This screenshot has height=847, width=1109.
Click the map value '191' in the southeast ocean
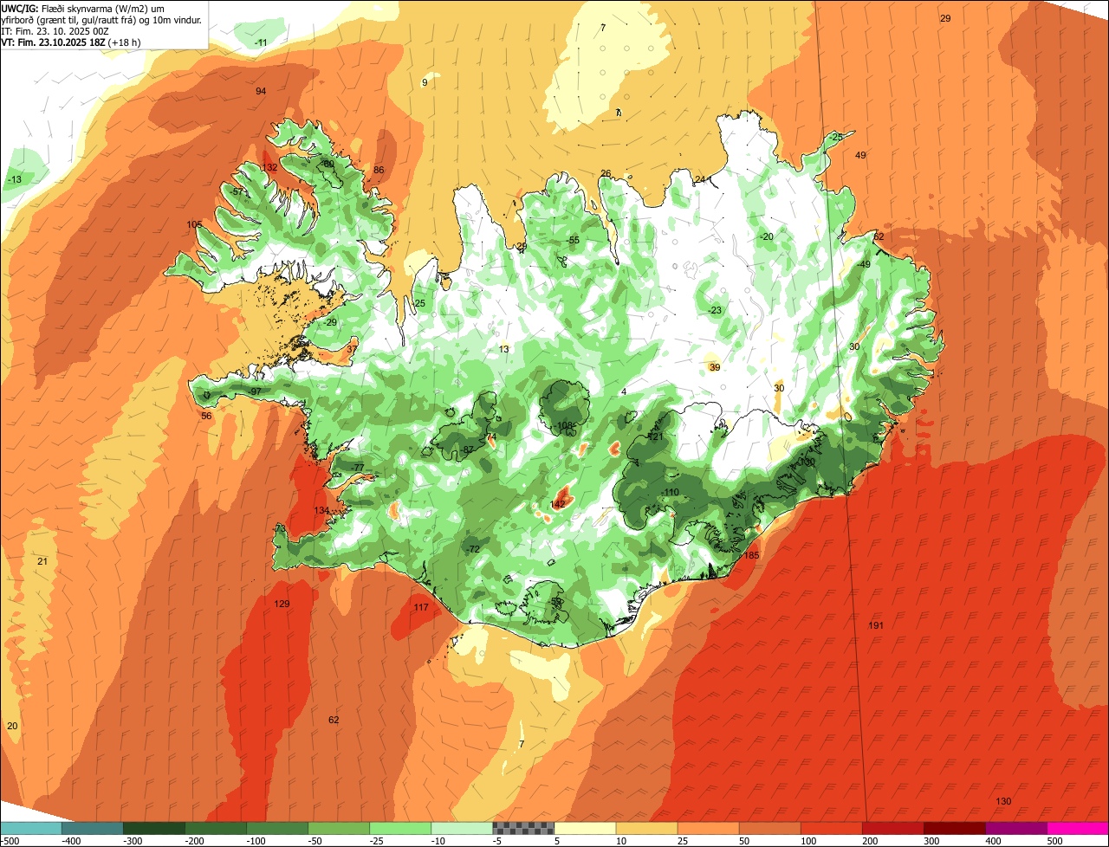[x=876, y=625]
